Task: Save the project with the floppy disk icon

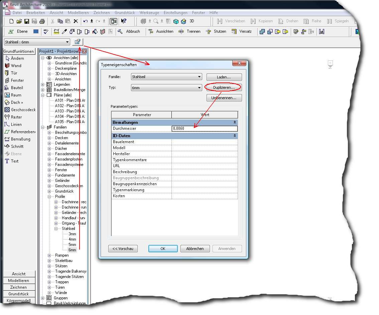Action: 27,21
